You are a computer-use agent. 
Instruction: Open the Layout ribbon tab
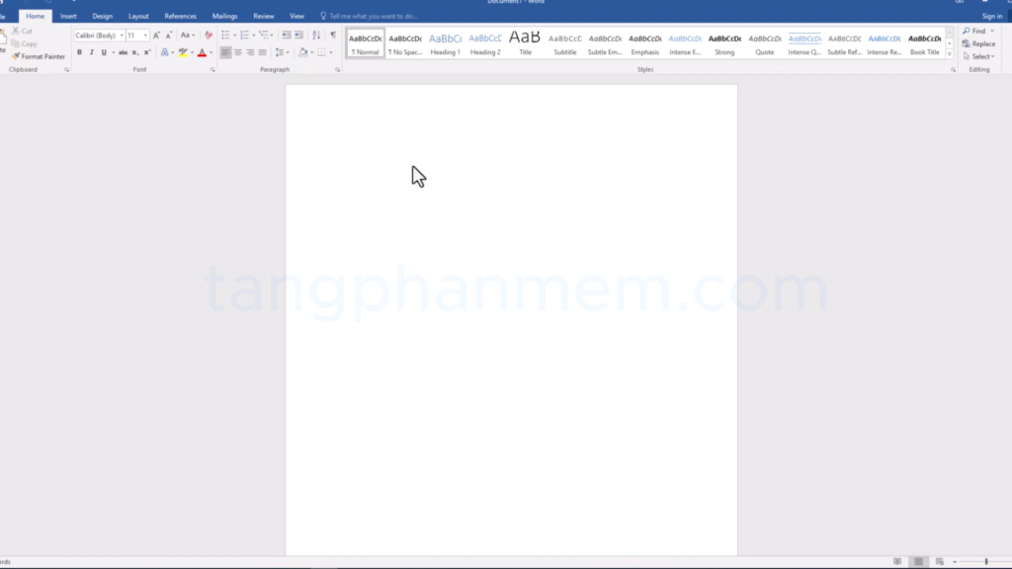(x=138, y=16)
